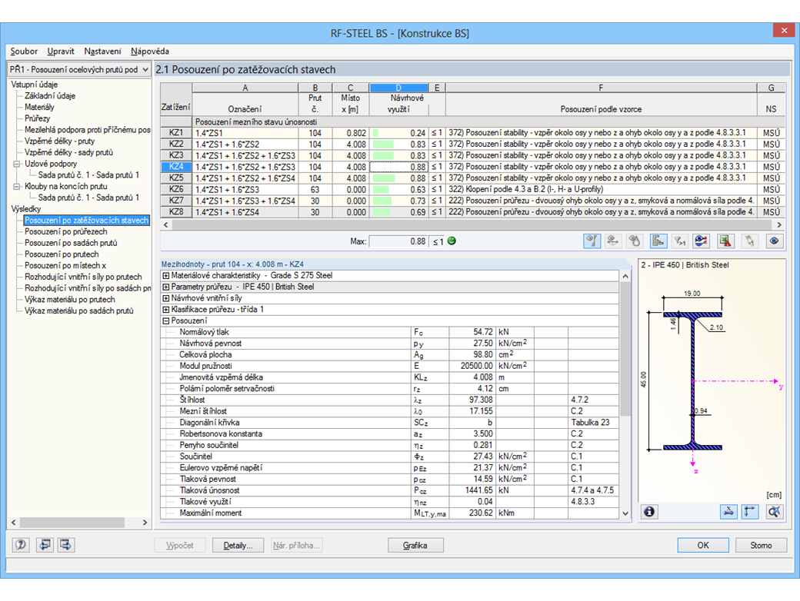Click the filter greater-than-one ratio icon

point(680,241)
